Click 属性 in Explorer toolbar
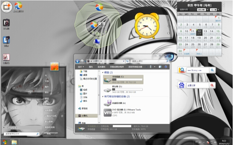233x145 pixels. (x=91, y=67)
